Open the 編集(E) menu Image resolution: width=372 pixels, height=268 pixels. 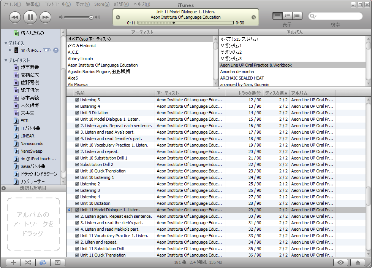[33, 4]
